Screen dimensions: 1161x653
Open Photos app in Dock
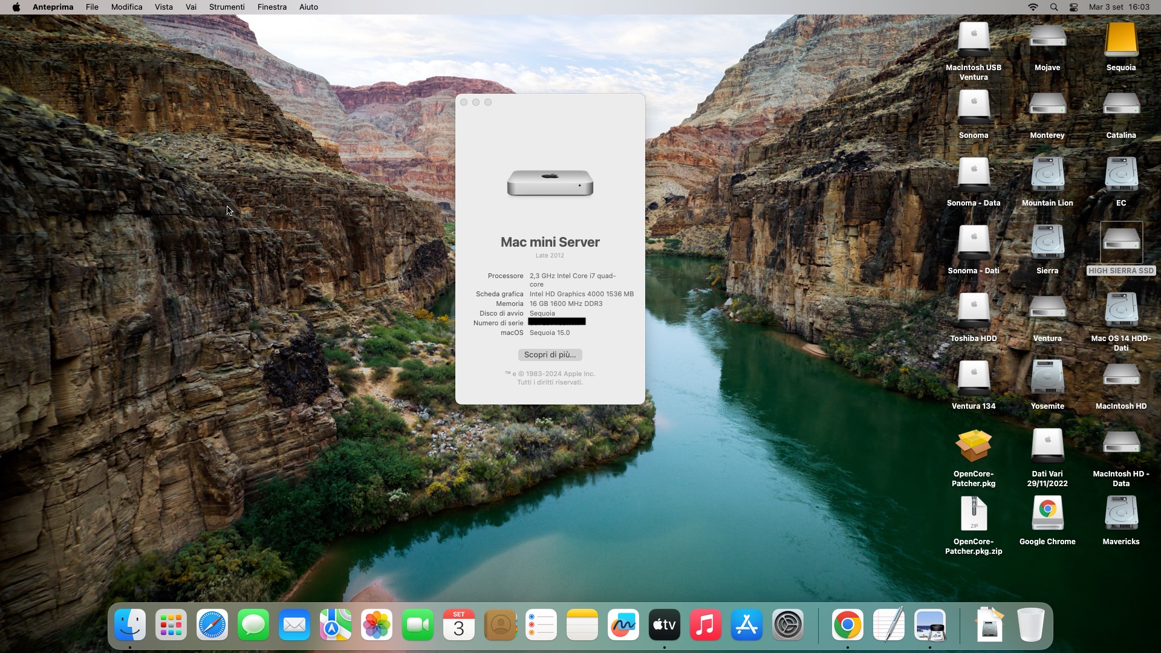377,625
